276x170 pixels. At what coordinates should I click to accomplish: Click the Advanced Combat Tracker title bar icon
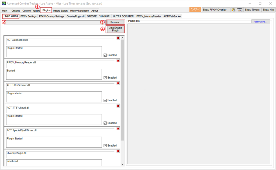coord(4,3)
